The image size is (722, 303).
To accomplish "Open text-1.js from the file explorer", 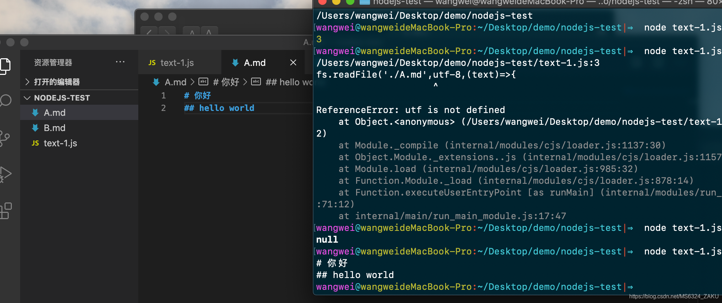I will (79, 143).
